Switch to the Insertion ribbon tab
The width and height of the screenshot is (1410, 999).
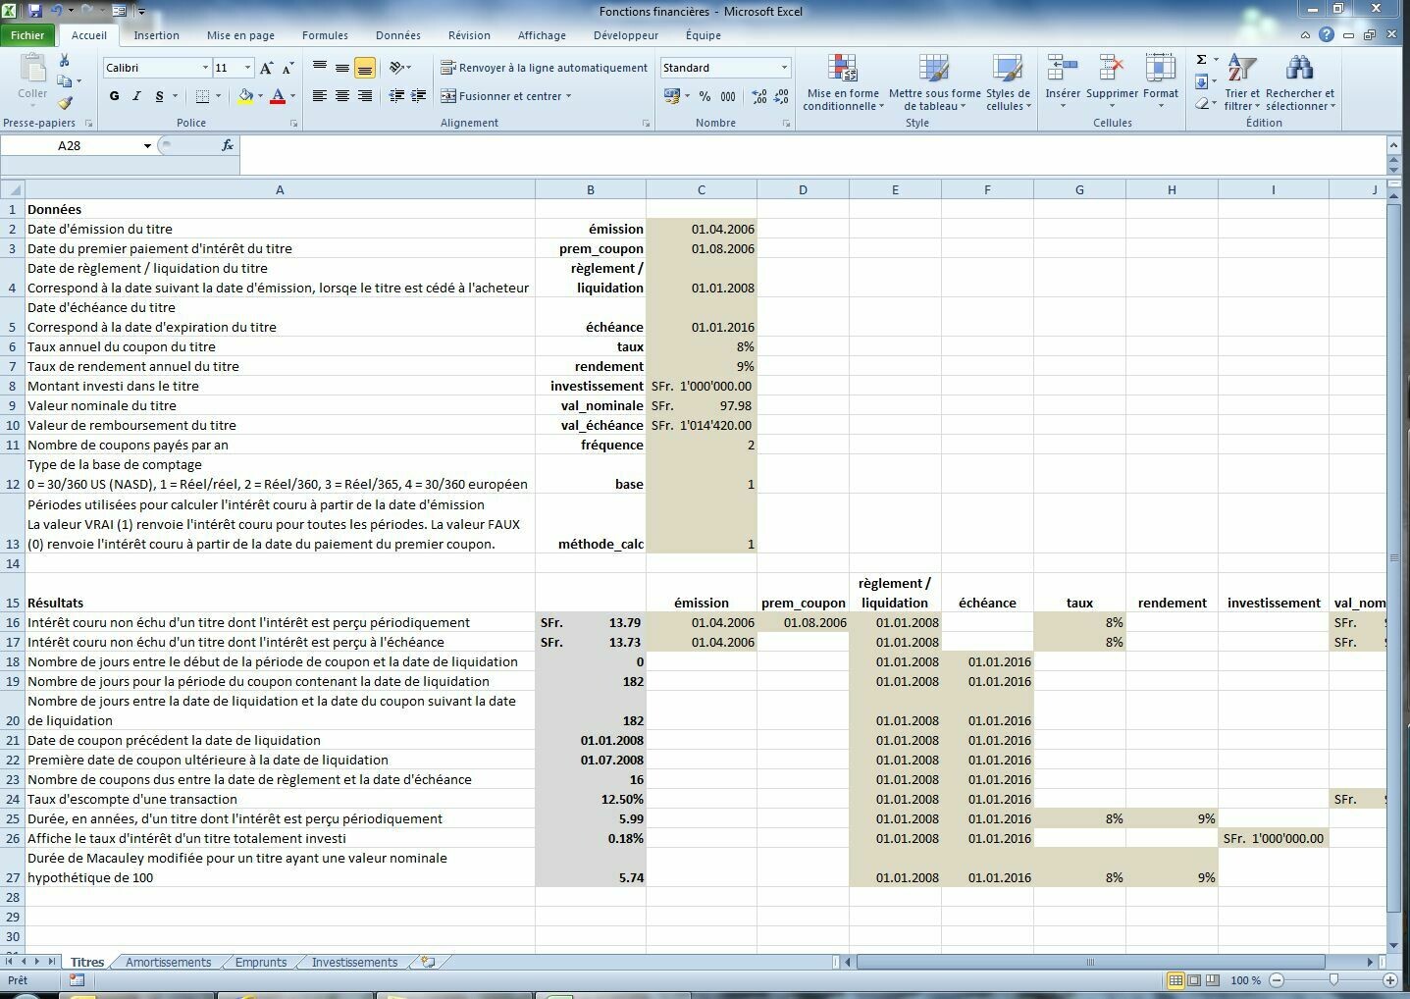coord(156,35)
